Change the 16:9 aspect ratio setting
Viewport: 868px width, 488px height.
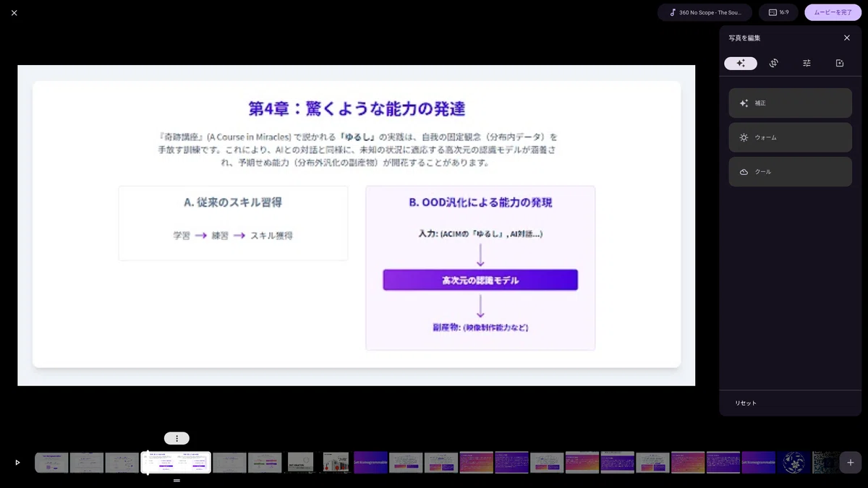point(778,12)
